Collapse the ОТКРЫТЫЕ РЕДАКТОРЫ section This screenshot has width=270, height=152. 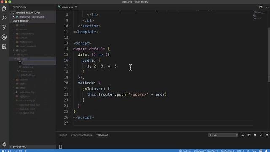pyautogui.click(x=26, y=12)
